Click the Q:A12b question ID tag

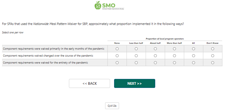pyautogui.click(x=112, y=106)
